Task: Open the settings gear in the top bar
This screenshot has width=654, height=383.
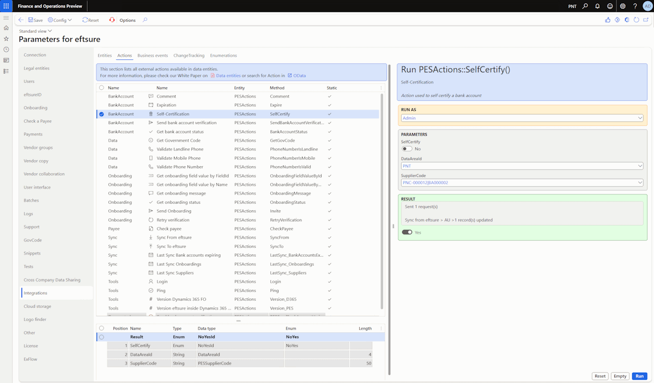Action: coord(623,6)
